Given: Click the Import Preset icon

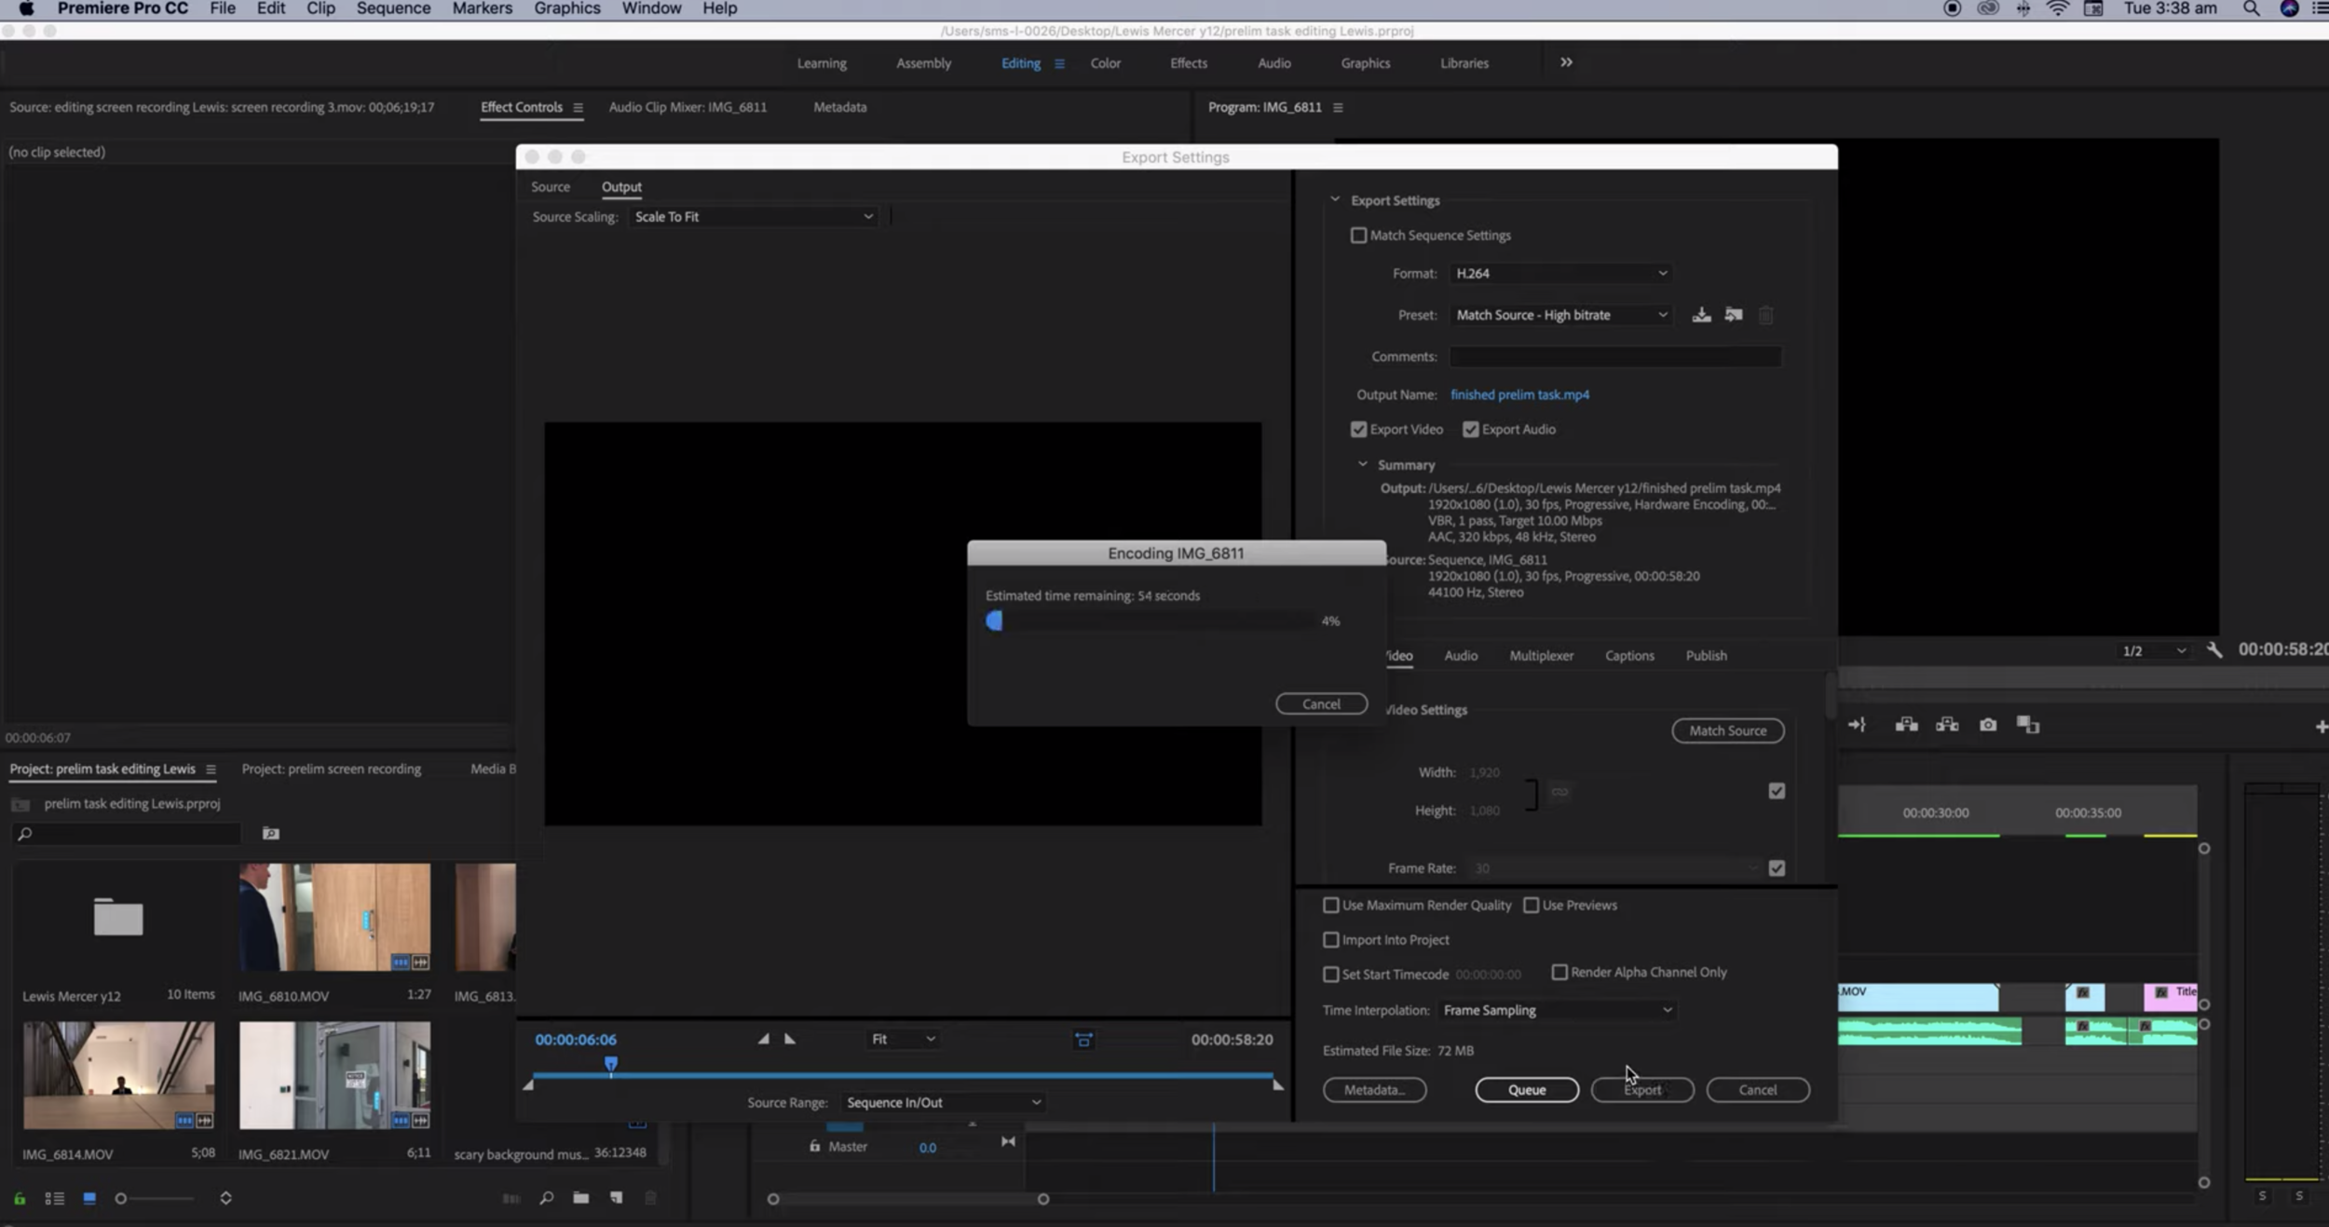Looking at the screenshot, I should 1733,315.
